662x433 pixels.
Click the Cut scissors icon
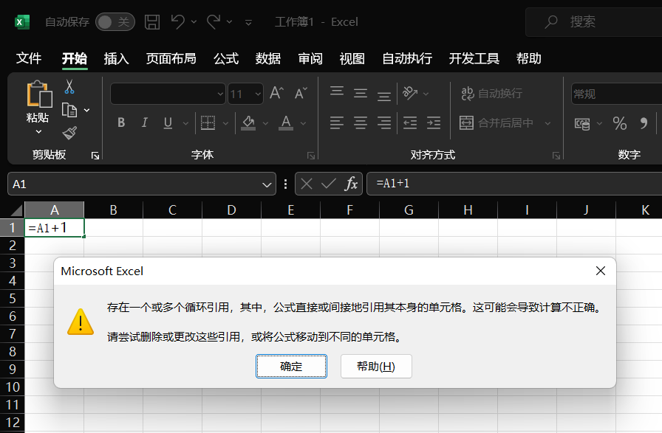pyautogui.click(x=69, y=87)
